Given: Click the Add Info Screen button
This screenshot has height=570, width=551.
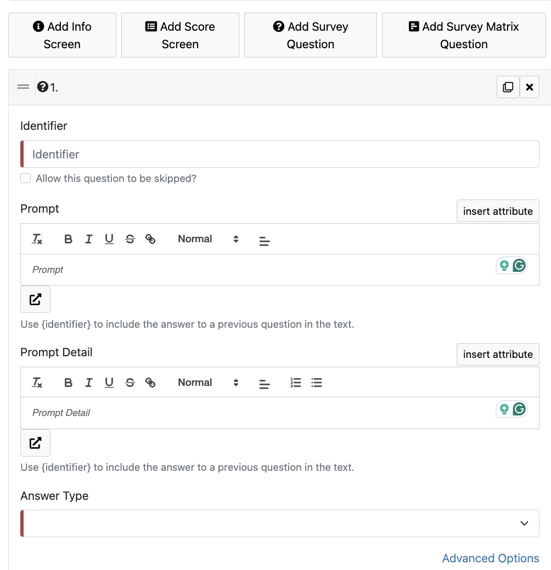Looking at the screenshot, I should pos(62,35).
